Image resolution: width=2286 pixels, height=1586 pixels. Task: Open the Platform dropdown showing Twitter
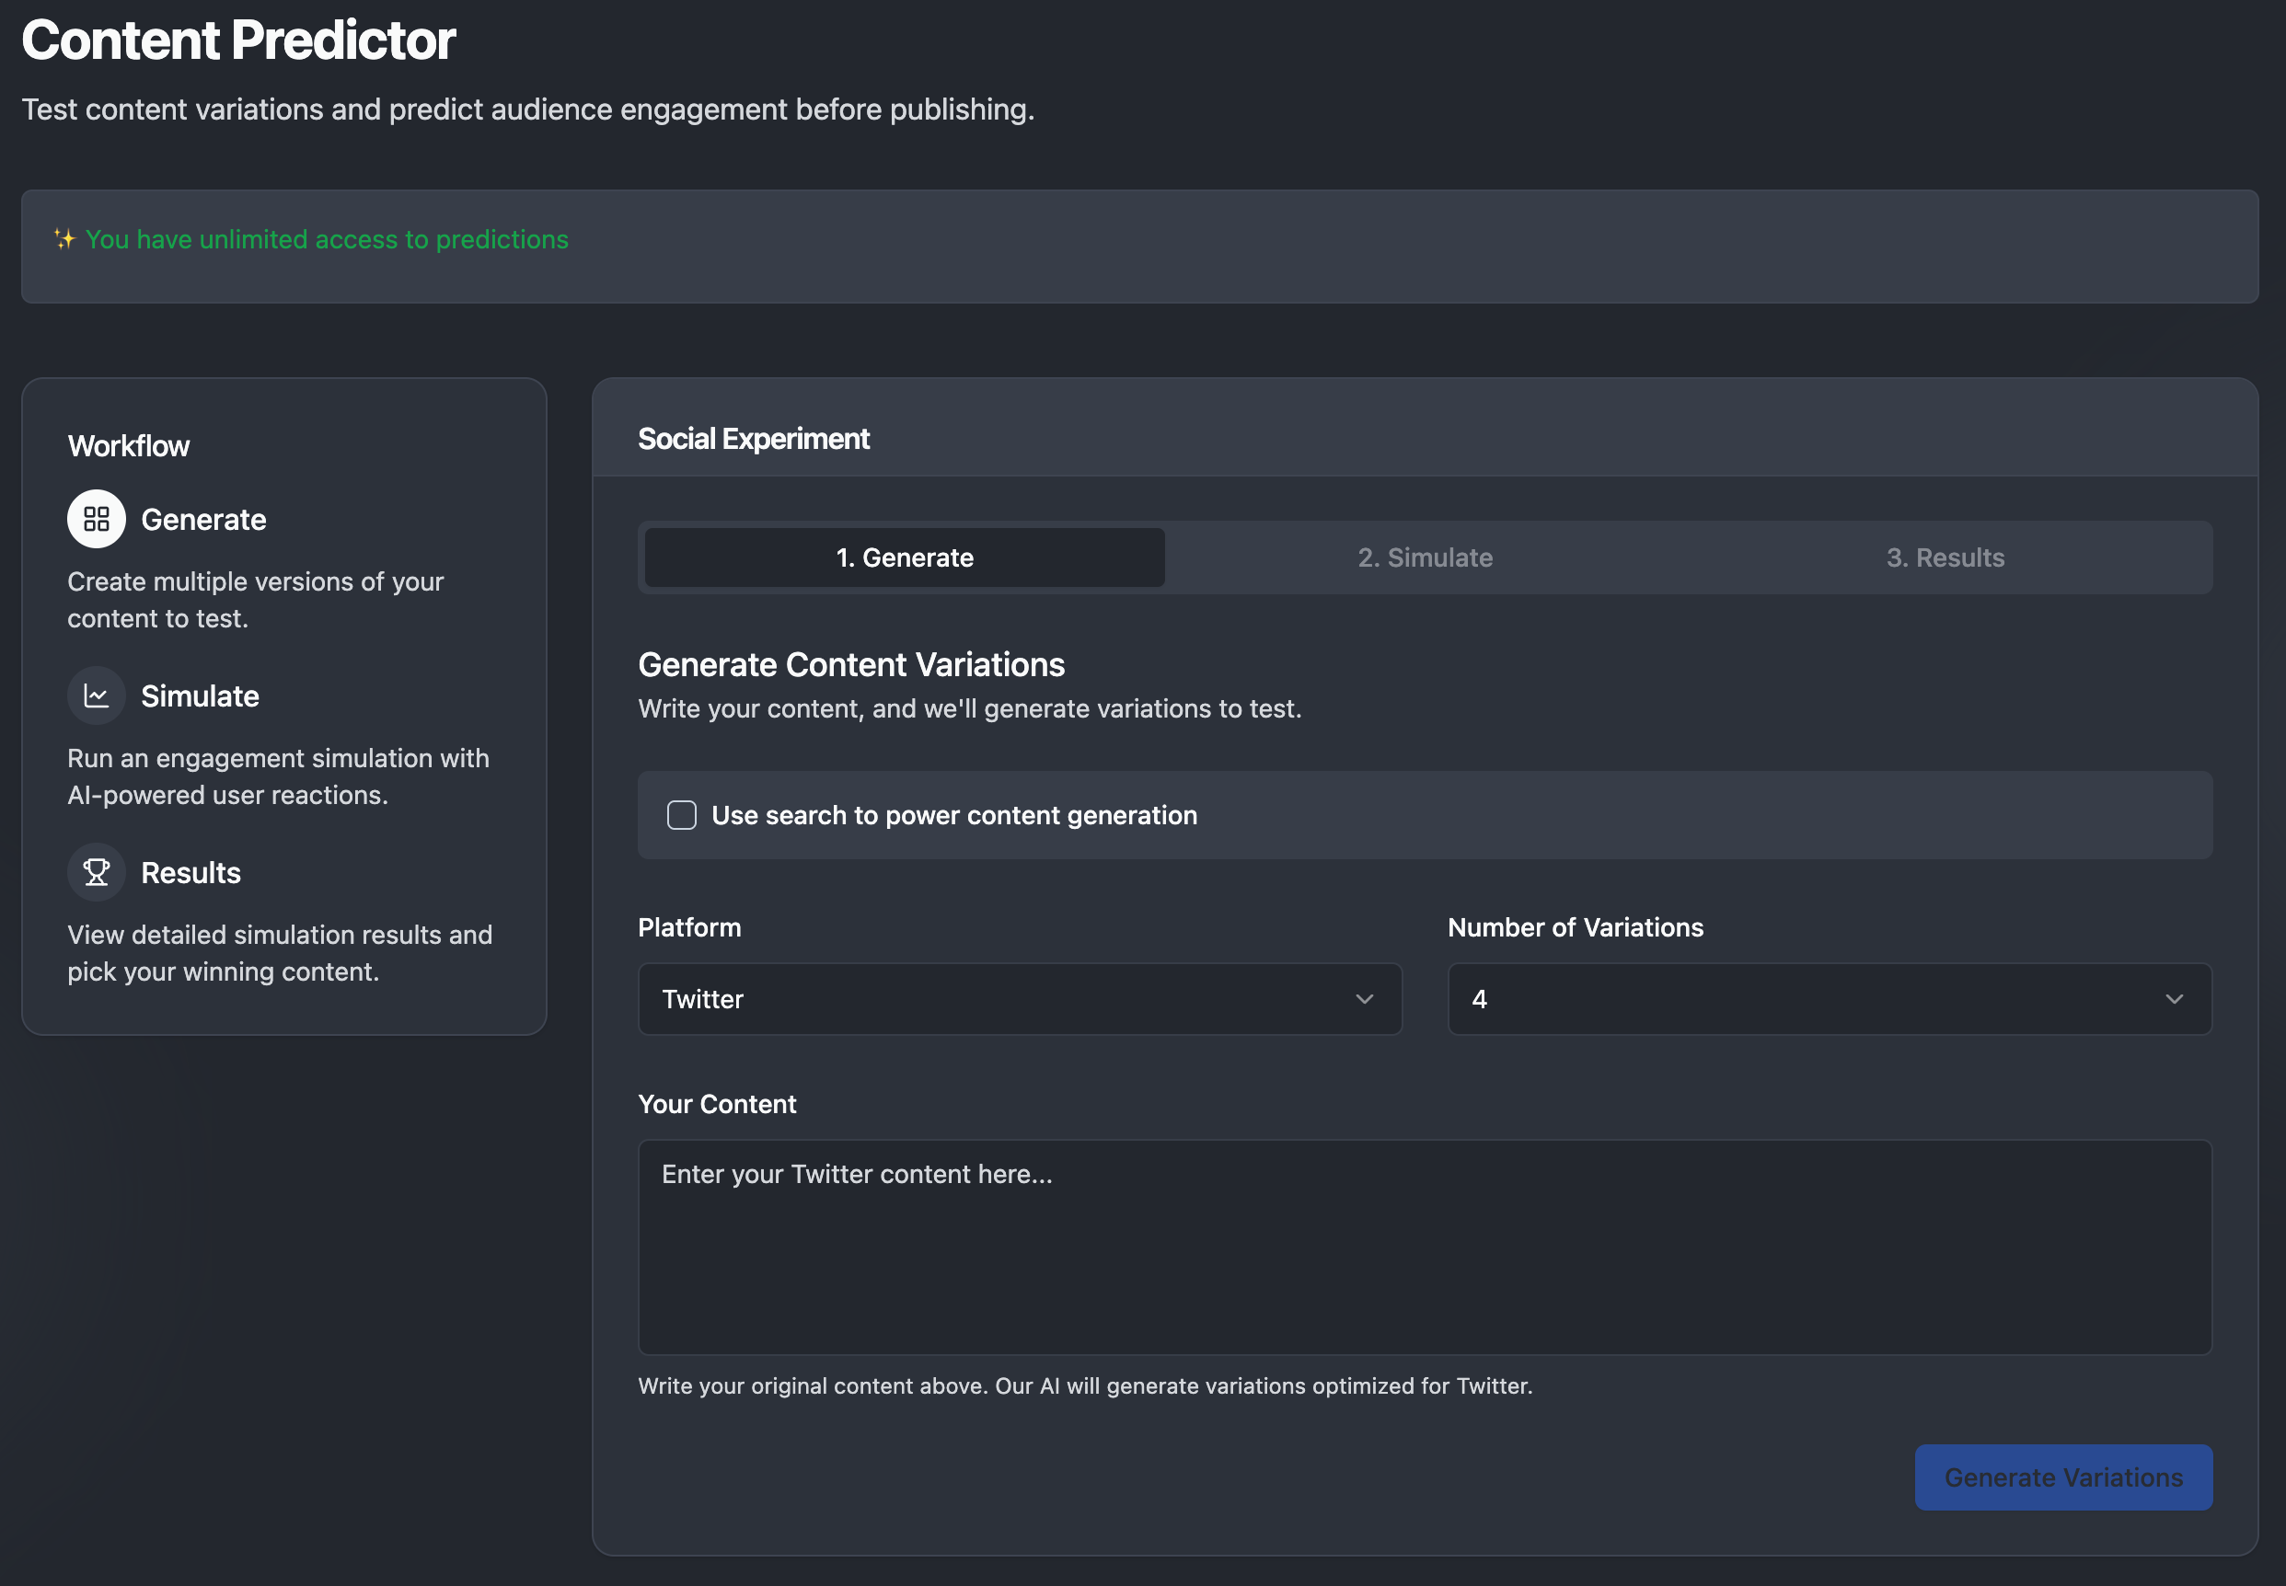click(1020, 999)
